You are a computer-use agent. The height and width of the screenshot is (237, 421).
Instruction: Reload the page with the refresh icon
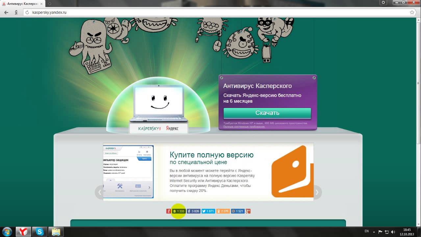click(27, 13)
